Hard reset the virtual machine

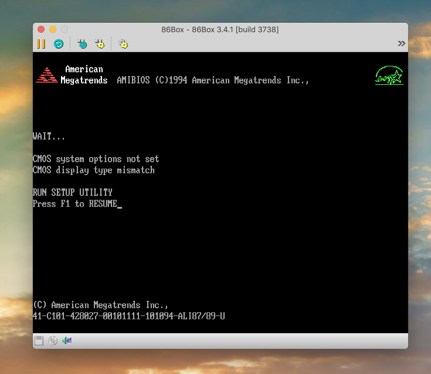tap(58, 43)
